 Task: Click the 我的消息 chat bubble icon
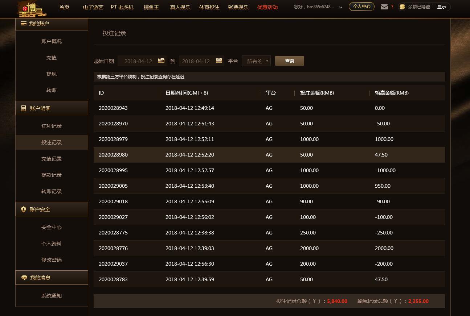(x=24, y=278)
